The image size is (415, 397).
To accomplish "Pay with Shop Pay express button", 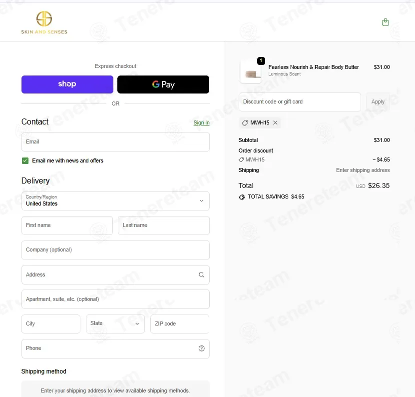I will tap(67, 84).
